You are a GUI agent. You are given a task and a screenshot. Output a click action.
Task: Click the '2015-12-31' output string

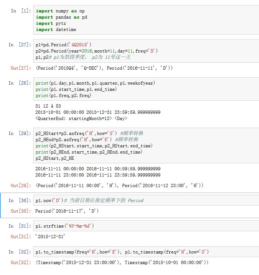click(x=50, y=237)
